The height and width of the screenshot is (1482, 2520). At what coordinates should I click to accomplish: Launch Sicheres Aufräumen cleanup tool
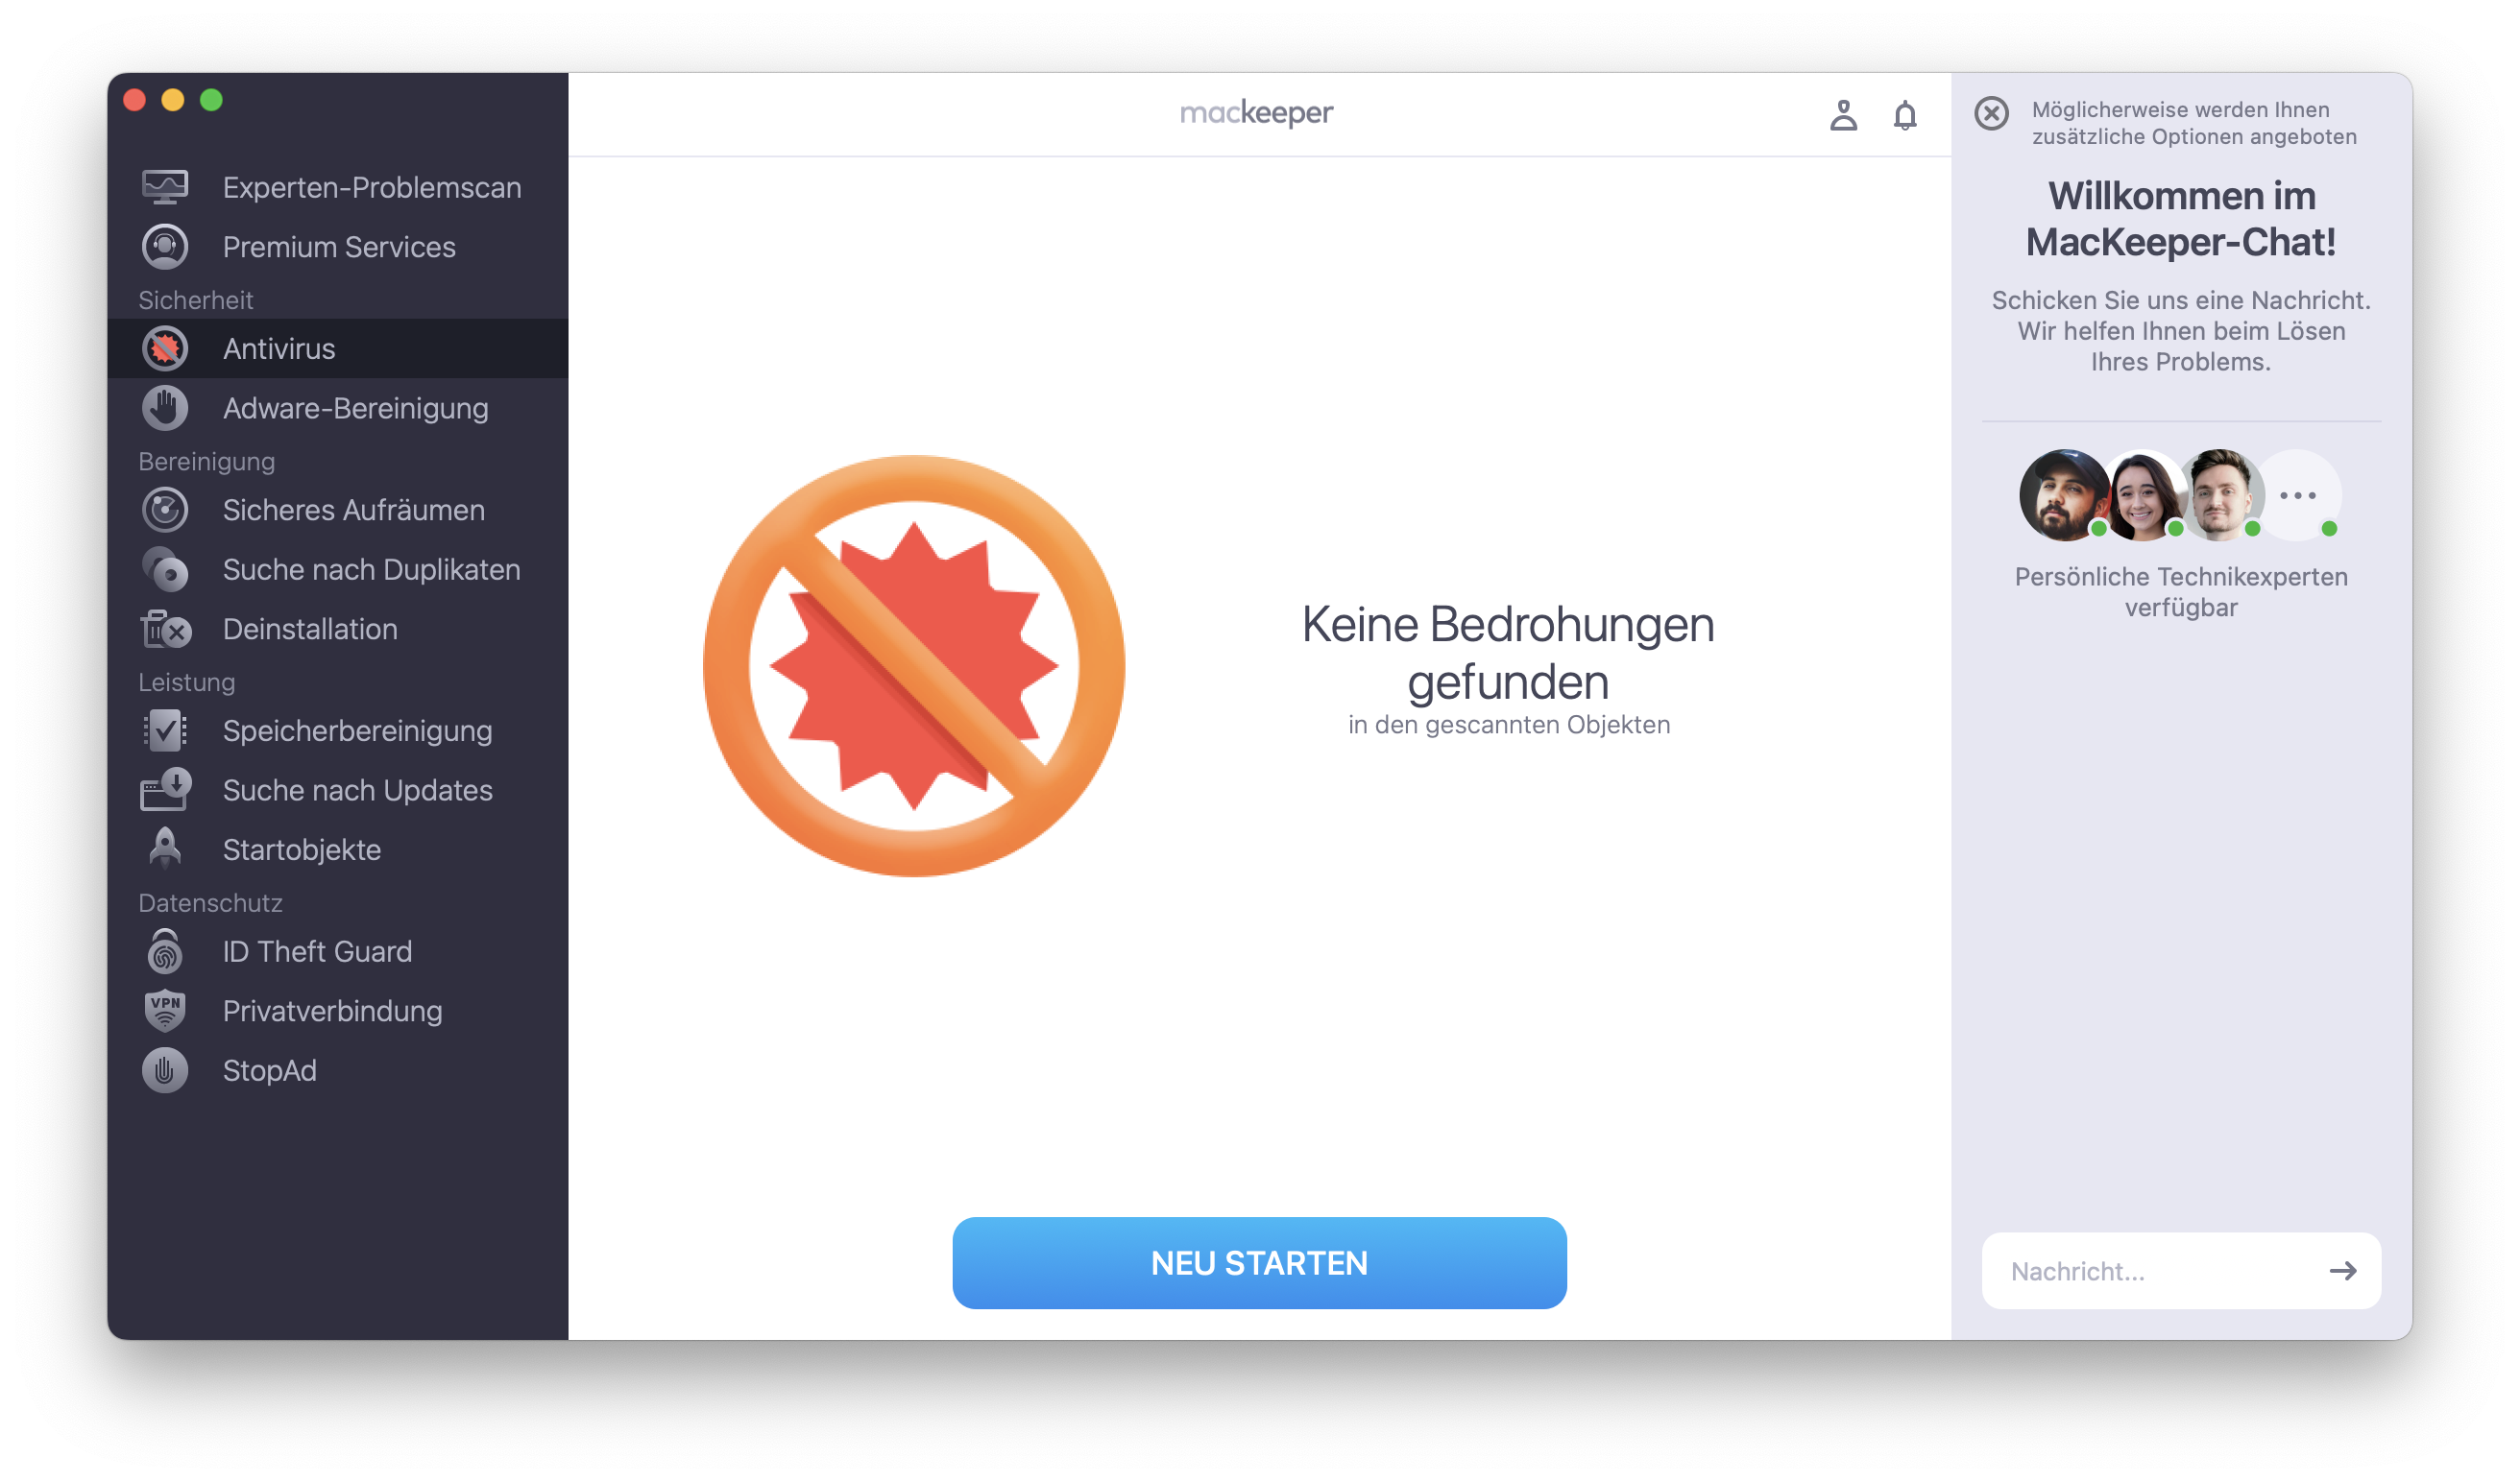tap(353, 510)
